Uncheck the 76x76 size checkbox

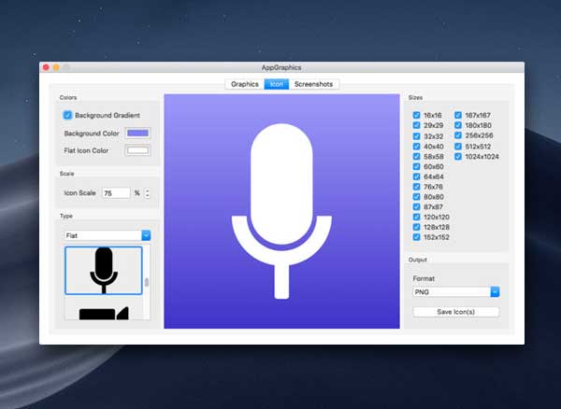point(416,187)
